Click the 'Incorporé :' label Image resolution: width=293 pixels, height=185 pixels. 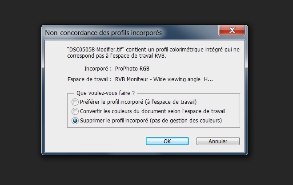[x=98, y=69]
